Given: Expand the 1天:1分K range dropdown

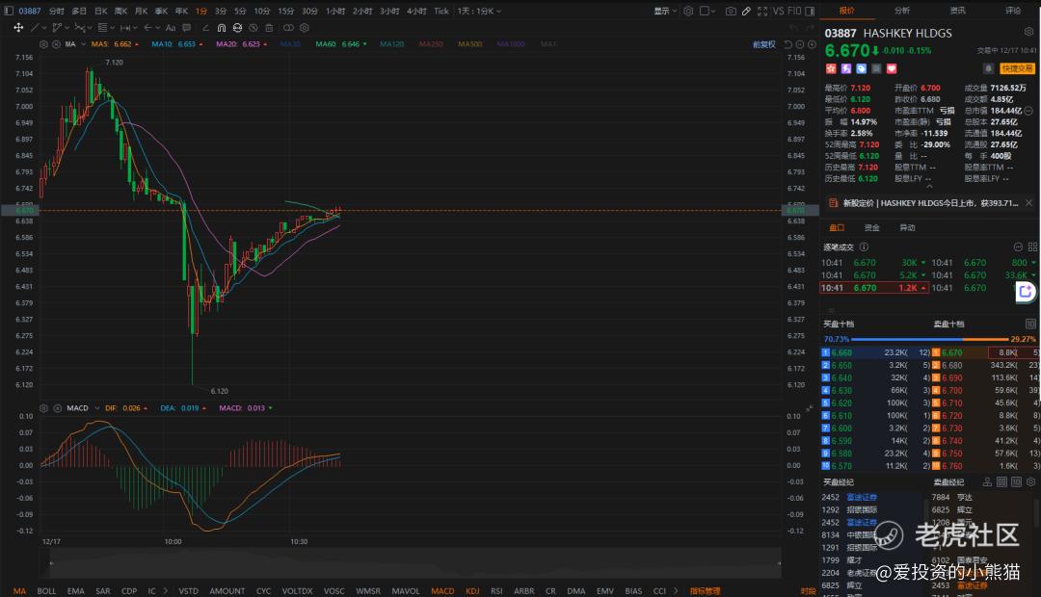Looking at the screenshot, I should click(479, 11).
